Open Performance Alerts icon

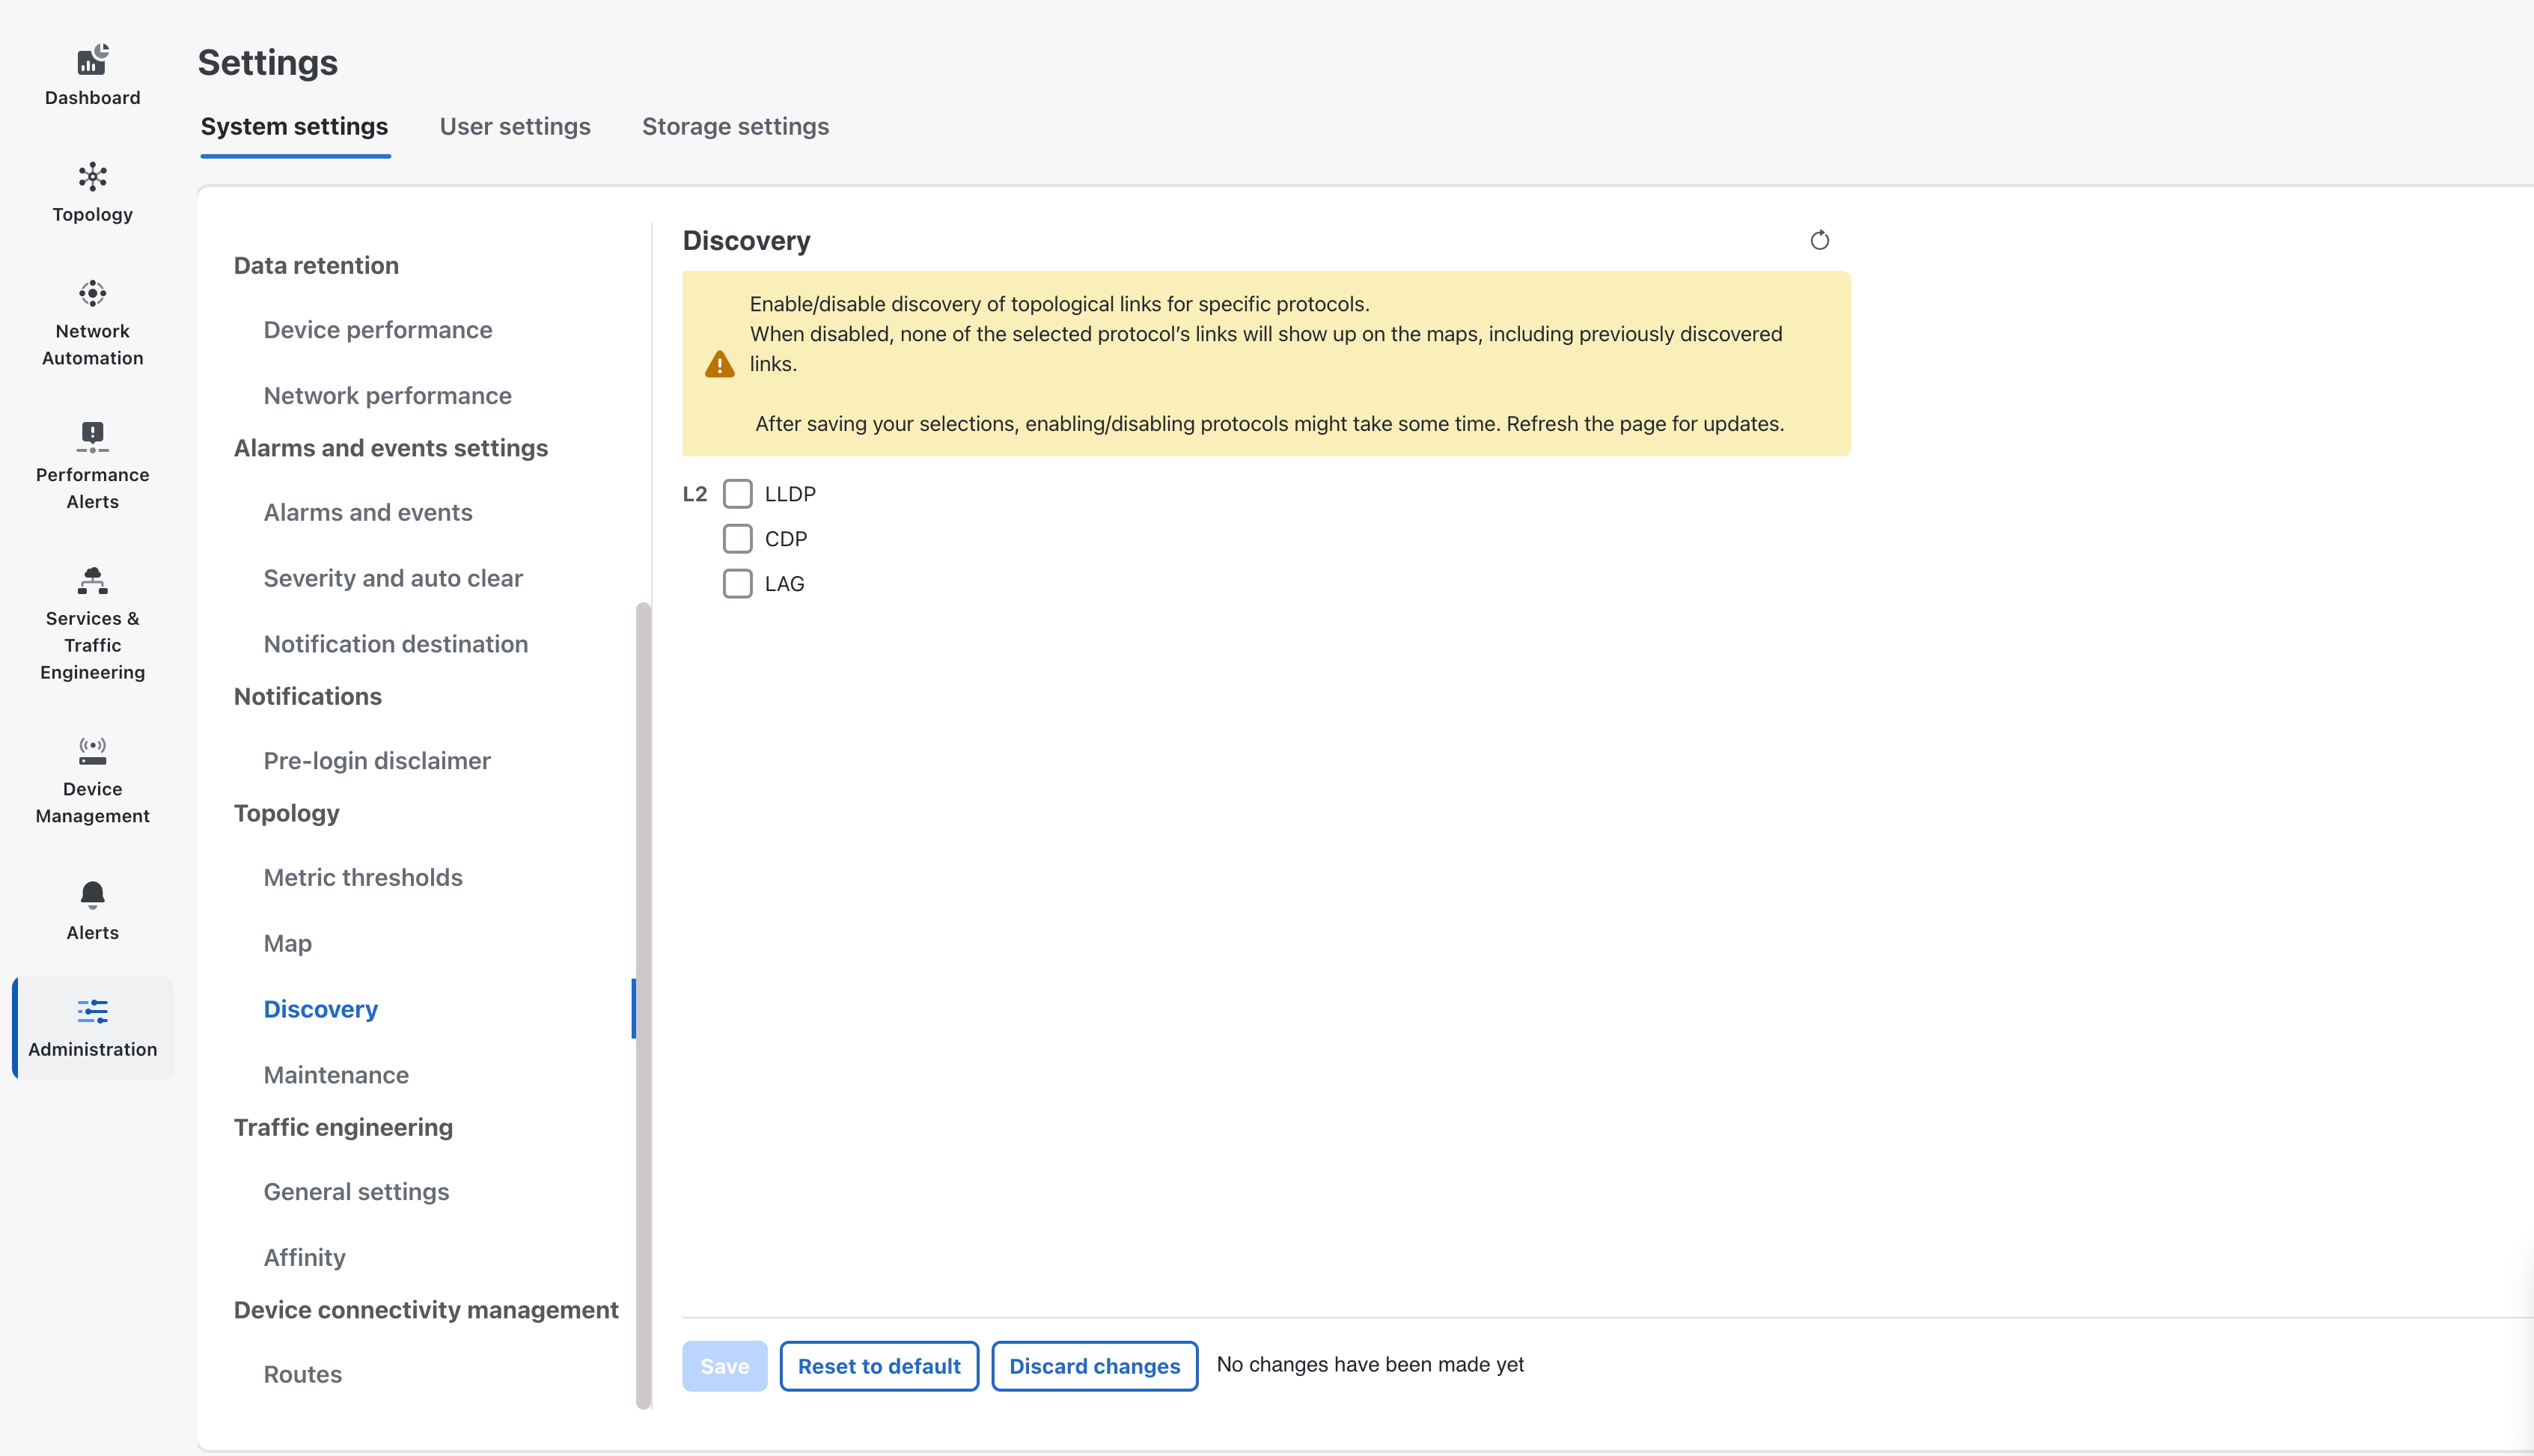coord(92,437)
